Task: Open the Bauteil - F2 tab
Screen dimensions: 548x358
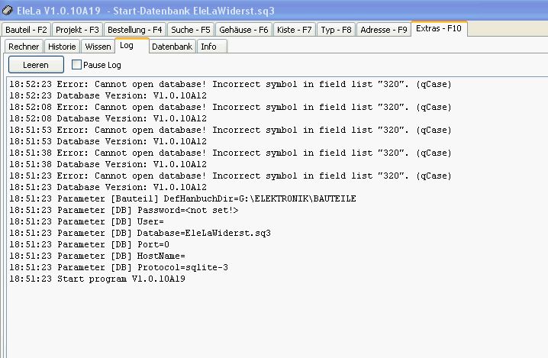Action: pyautogui.click(x=27, y=30)
